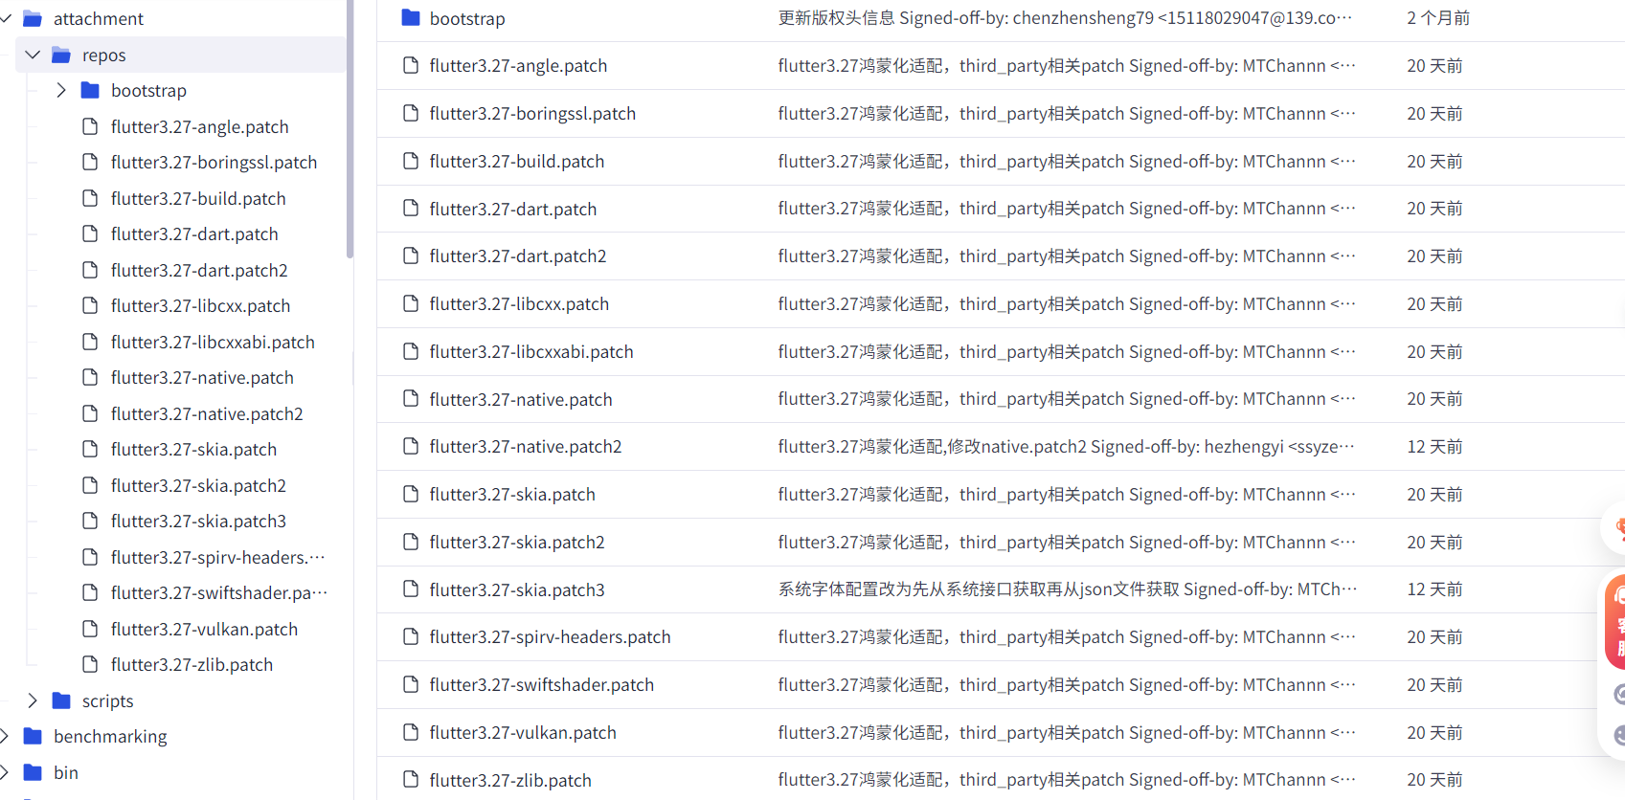This screenshot has width=1625, height=800.
Task: Click '2 个月前' timestamp of bootstrap row
Action: coord(1438,18)
